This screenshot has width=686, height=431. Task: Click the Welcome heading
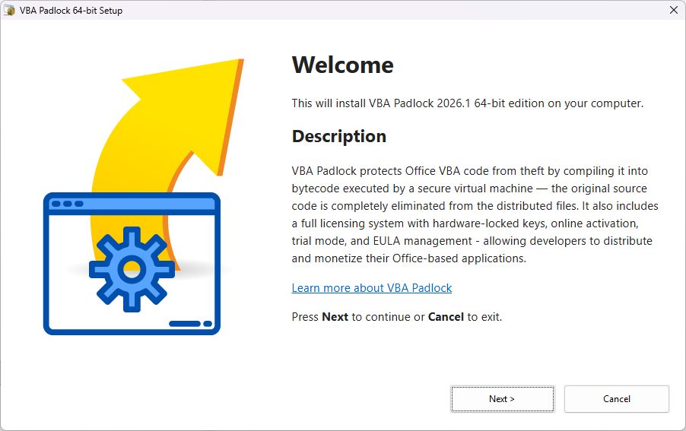pos(342,65)
